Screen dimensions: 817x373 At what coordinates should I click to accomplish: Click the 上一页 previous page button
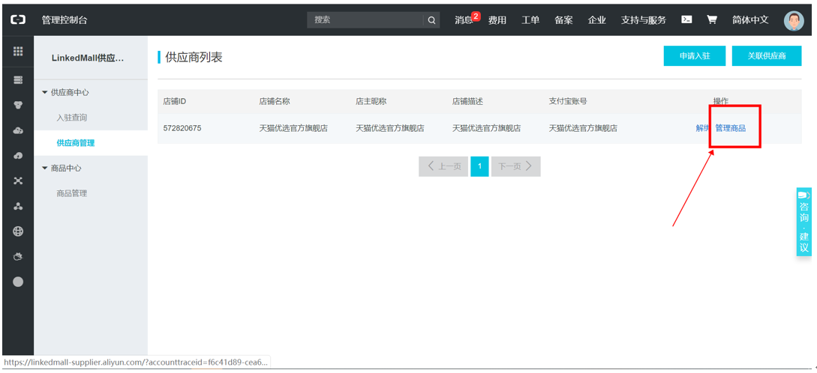pos(443,166)
